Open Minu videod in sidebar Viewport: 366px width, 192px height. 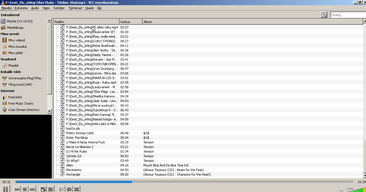[x=16, y=40]
